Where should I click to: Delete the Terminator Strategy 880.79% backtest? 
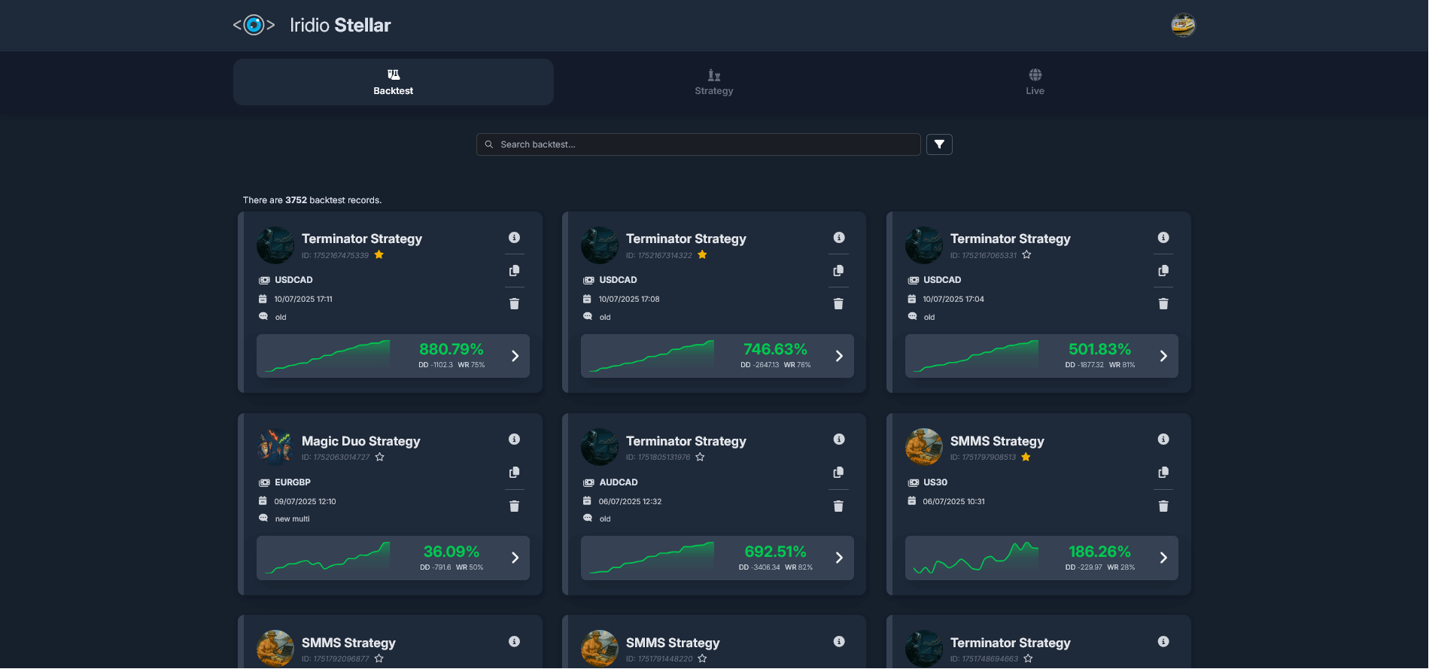click(515, 304)
